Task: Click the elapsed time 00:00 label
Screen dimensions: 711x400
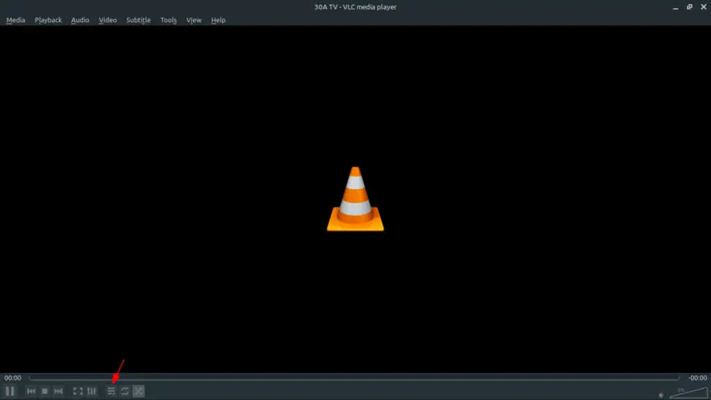Action: 12,378
